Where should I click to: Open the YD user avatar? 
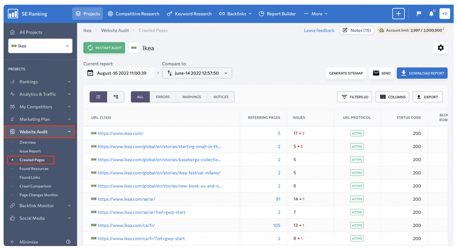(x=444, y=14)
